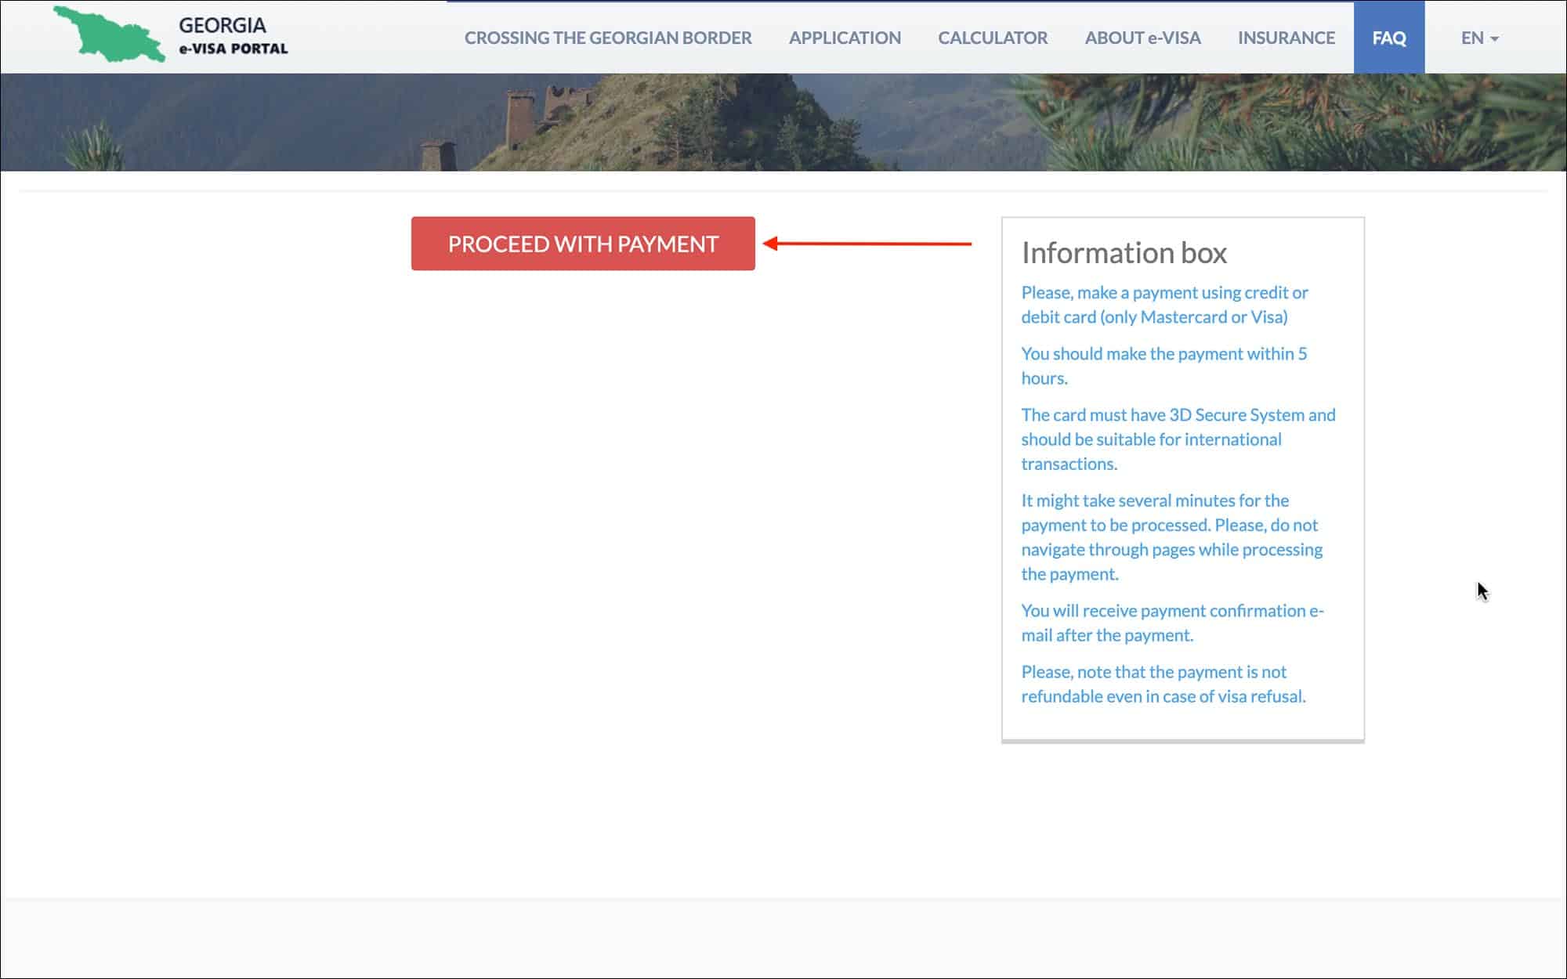Open the INSURANCE page
Image resolution: width=1567 pixels, height=979 pixels.
(x=1286, y=38)
